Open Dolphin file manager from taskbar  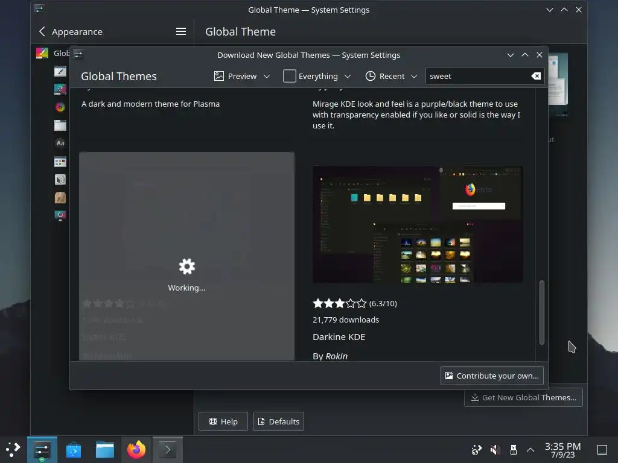[x=105, y=450]
